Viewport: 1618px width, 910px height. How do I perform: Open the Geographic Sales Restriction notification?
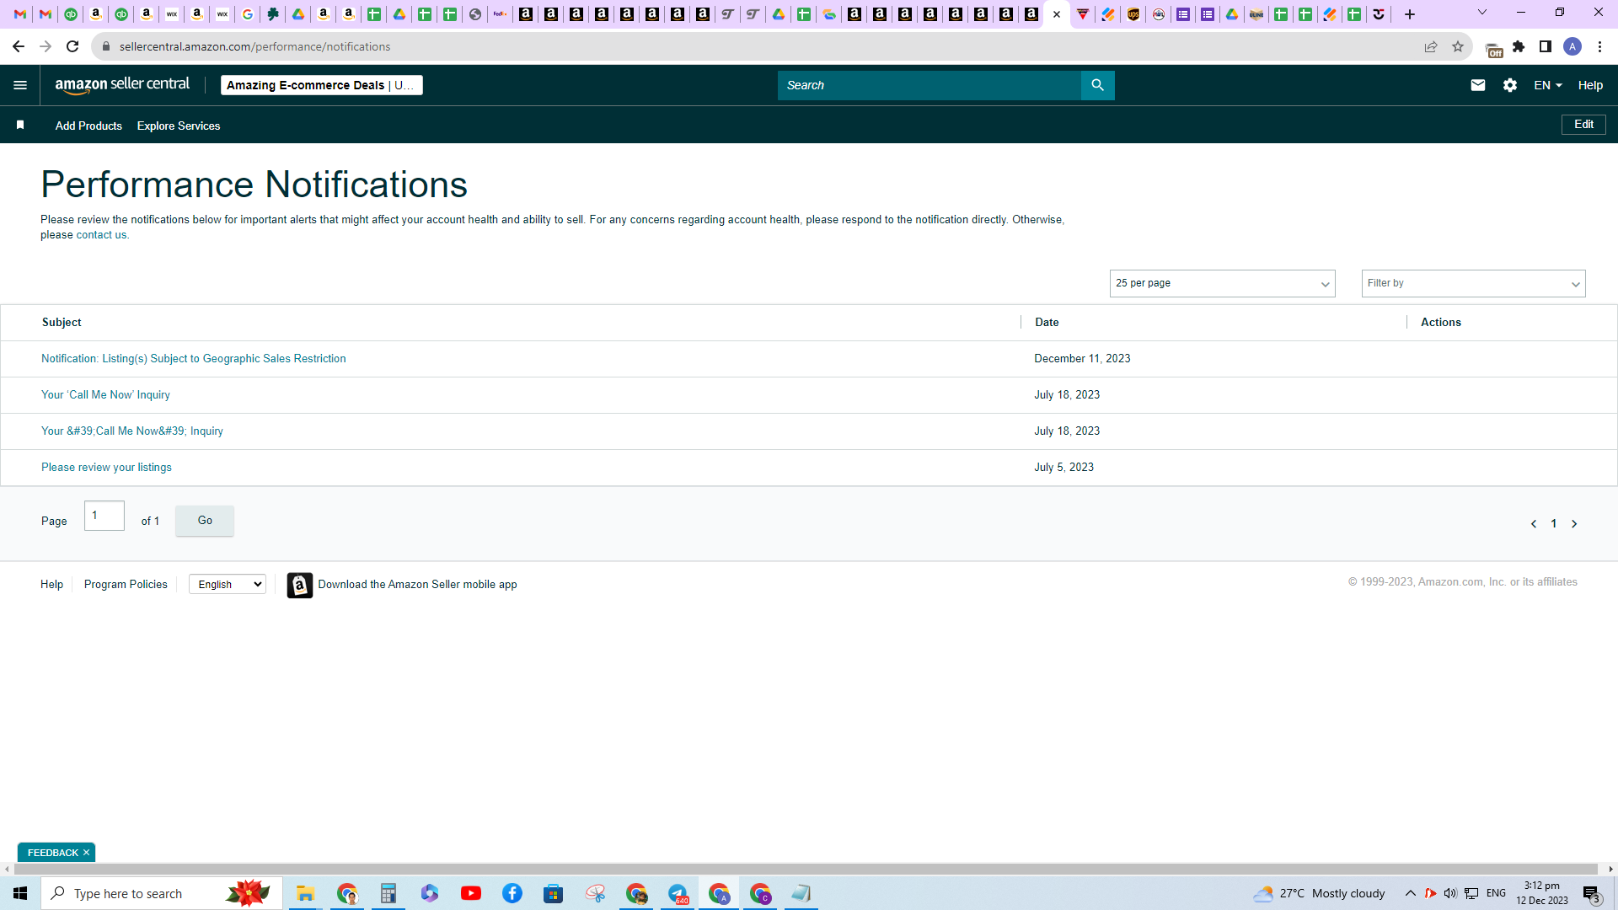tap(194, 359)
